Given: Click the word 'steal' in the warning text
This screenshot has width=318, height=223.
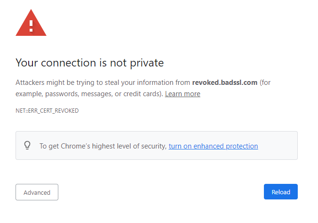Looking at the screenshot, I should [x=112, y=83].
